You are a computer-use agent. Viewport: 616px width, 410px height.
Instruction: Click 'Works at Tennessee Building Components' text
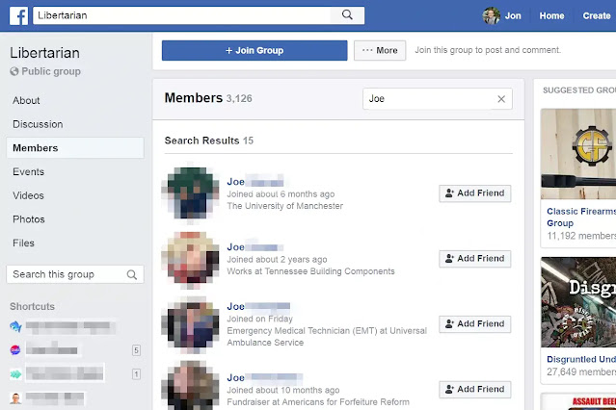[310, 271]
